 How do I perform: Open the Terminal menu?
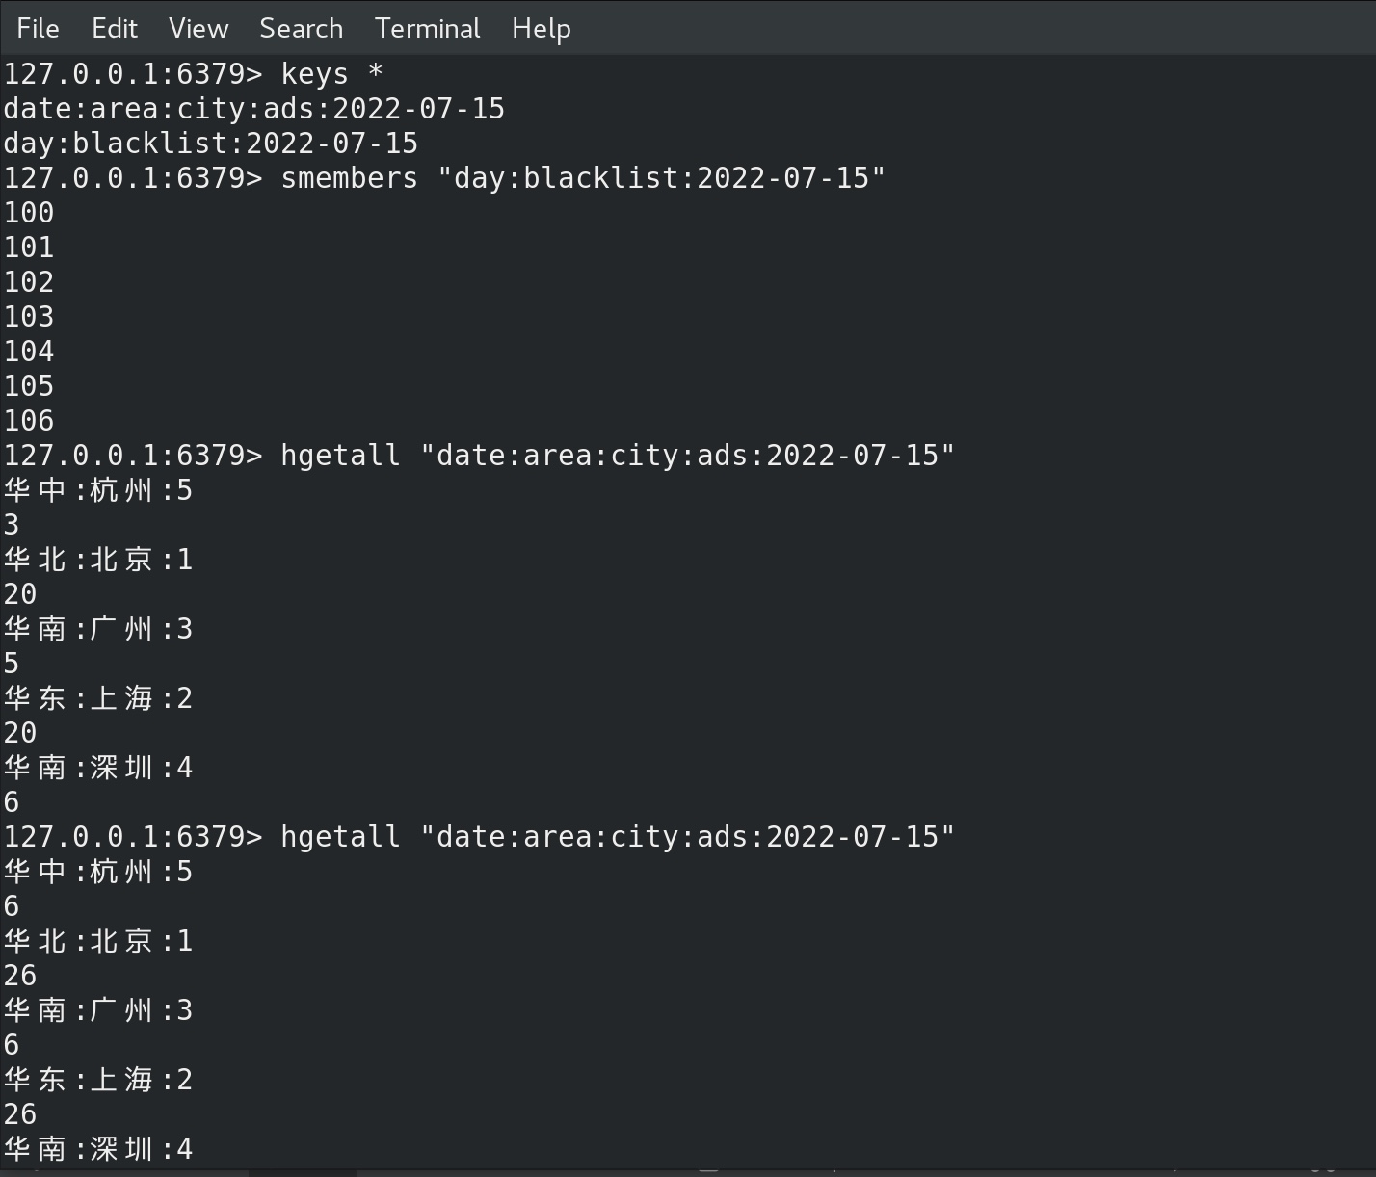pos(427,28)
